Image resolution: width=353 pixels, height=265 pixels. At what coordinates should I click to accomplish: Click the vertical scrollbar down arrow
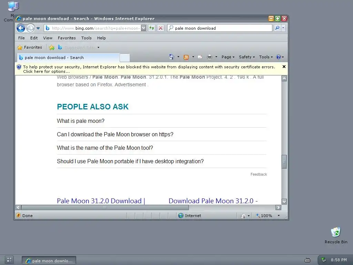[x=284, y=202]
